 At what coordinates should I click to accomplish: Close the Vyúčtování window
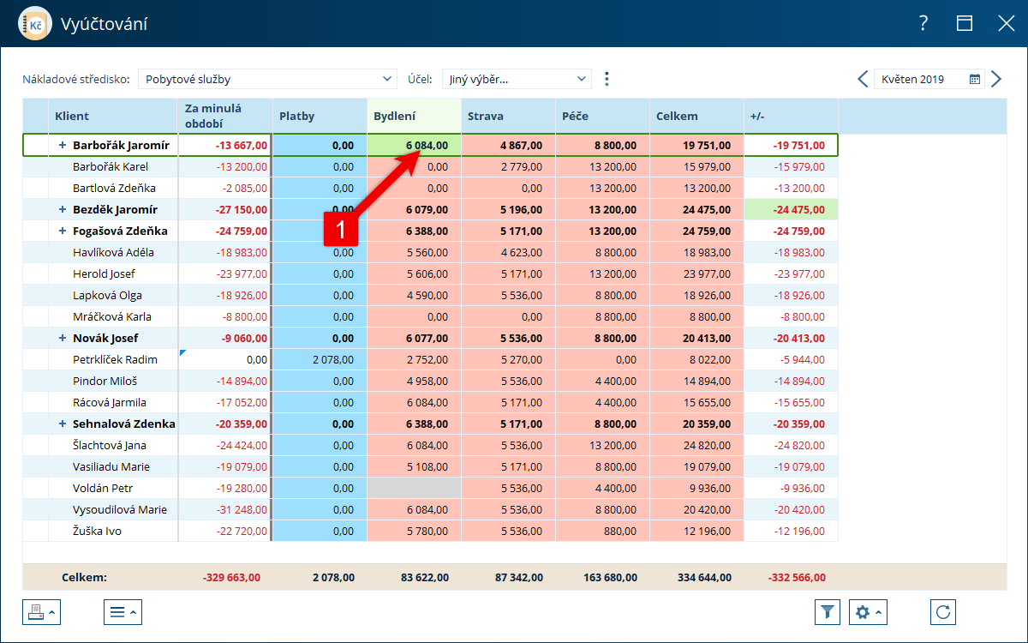click(1006, 23)
